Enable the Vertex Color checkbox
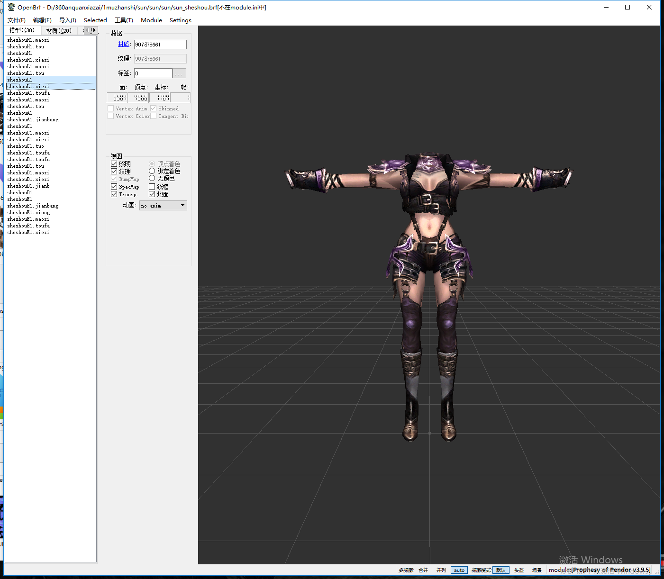The image size is (664, 579). (x=110, y=116)
